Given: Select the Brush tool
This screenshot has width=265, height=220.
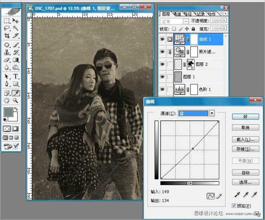Looking at the screenshot, I should tap(15, 45).
